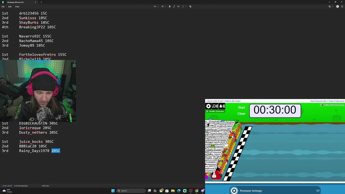Open Notepad File menu

[3, 6]
